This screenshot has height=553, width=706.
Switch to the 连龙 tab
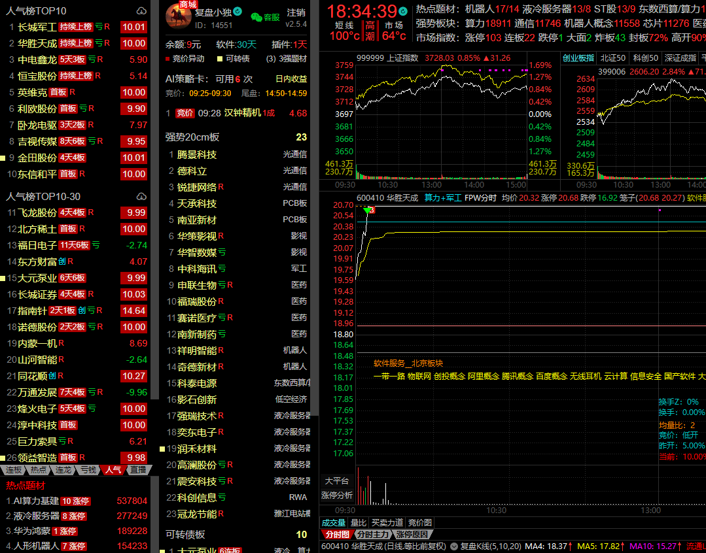[x=63, y=470]
